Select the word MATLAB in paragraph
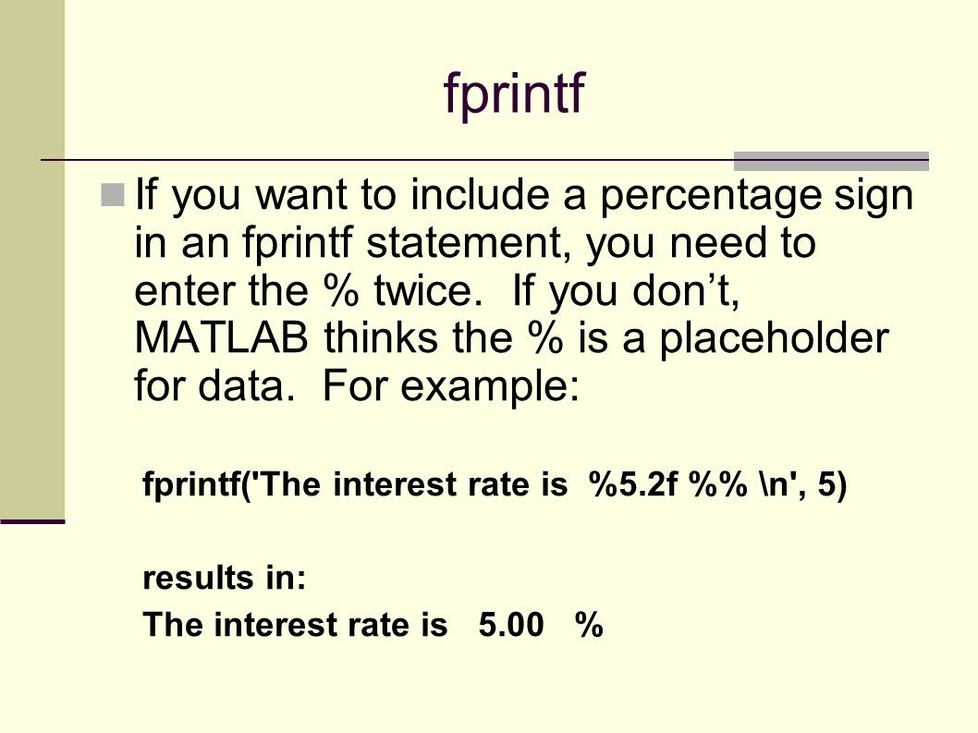Viewport: 978px width, 733px height. (x=222, y=338)
